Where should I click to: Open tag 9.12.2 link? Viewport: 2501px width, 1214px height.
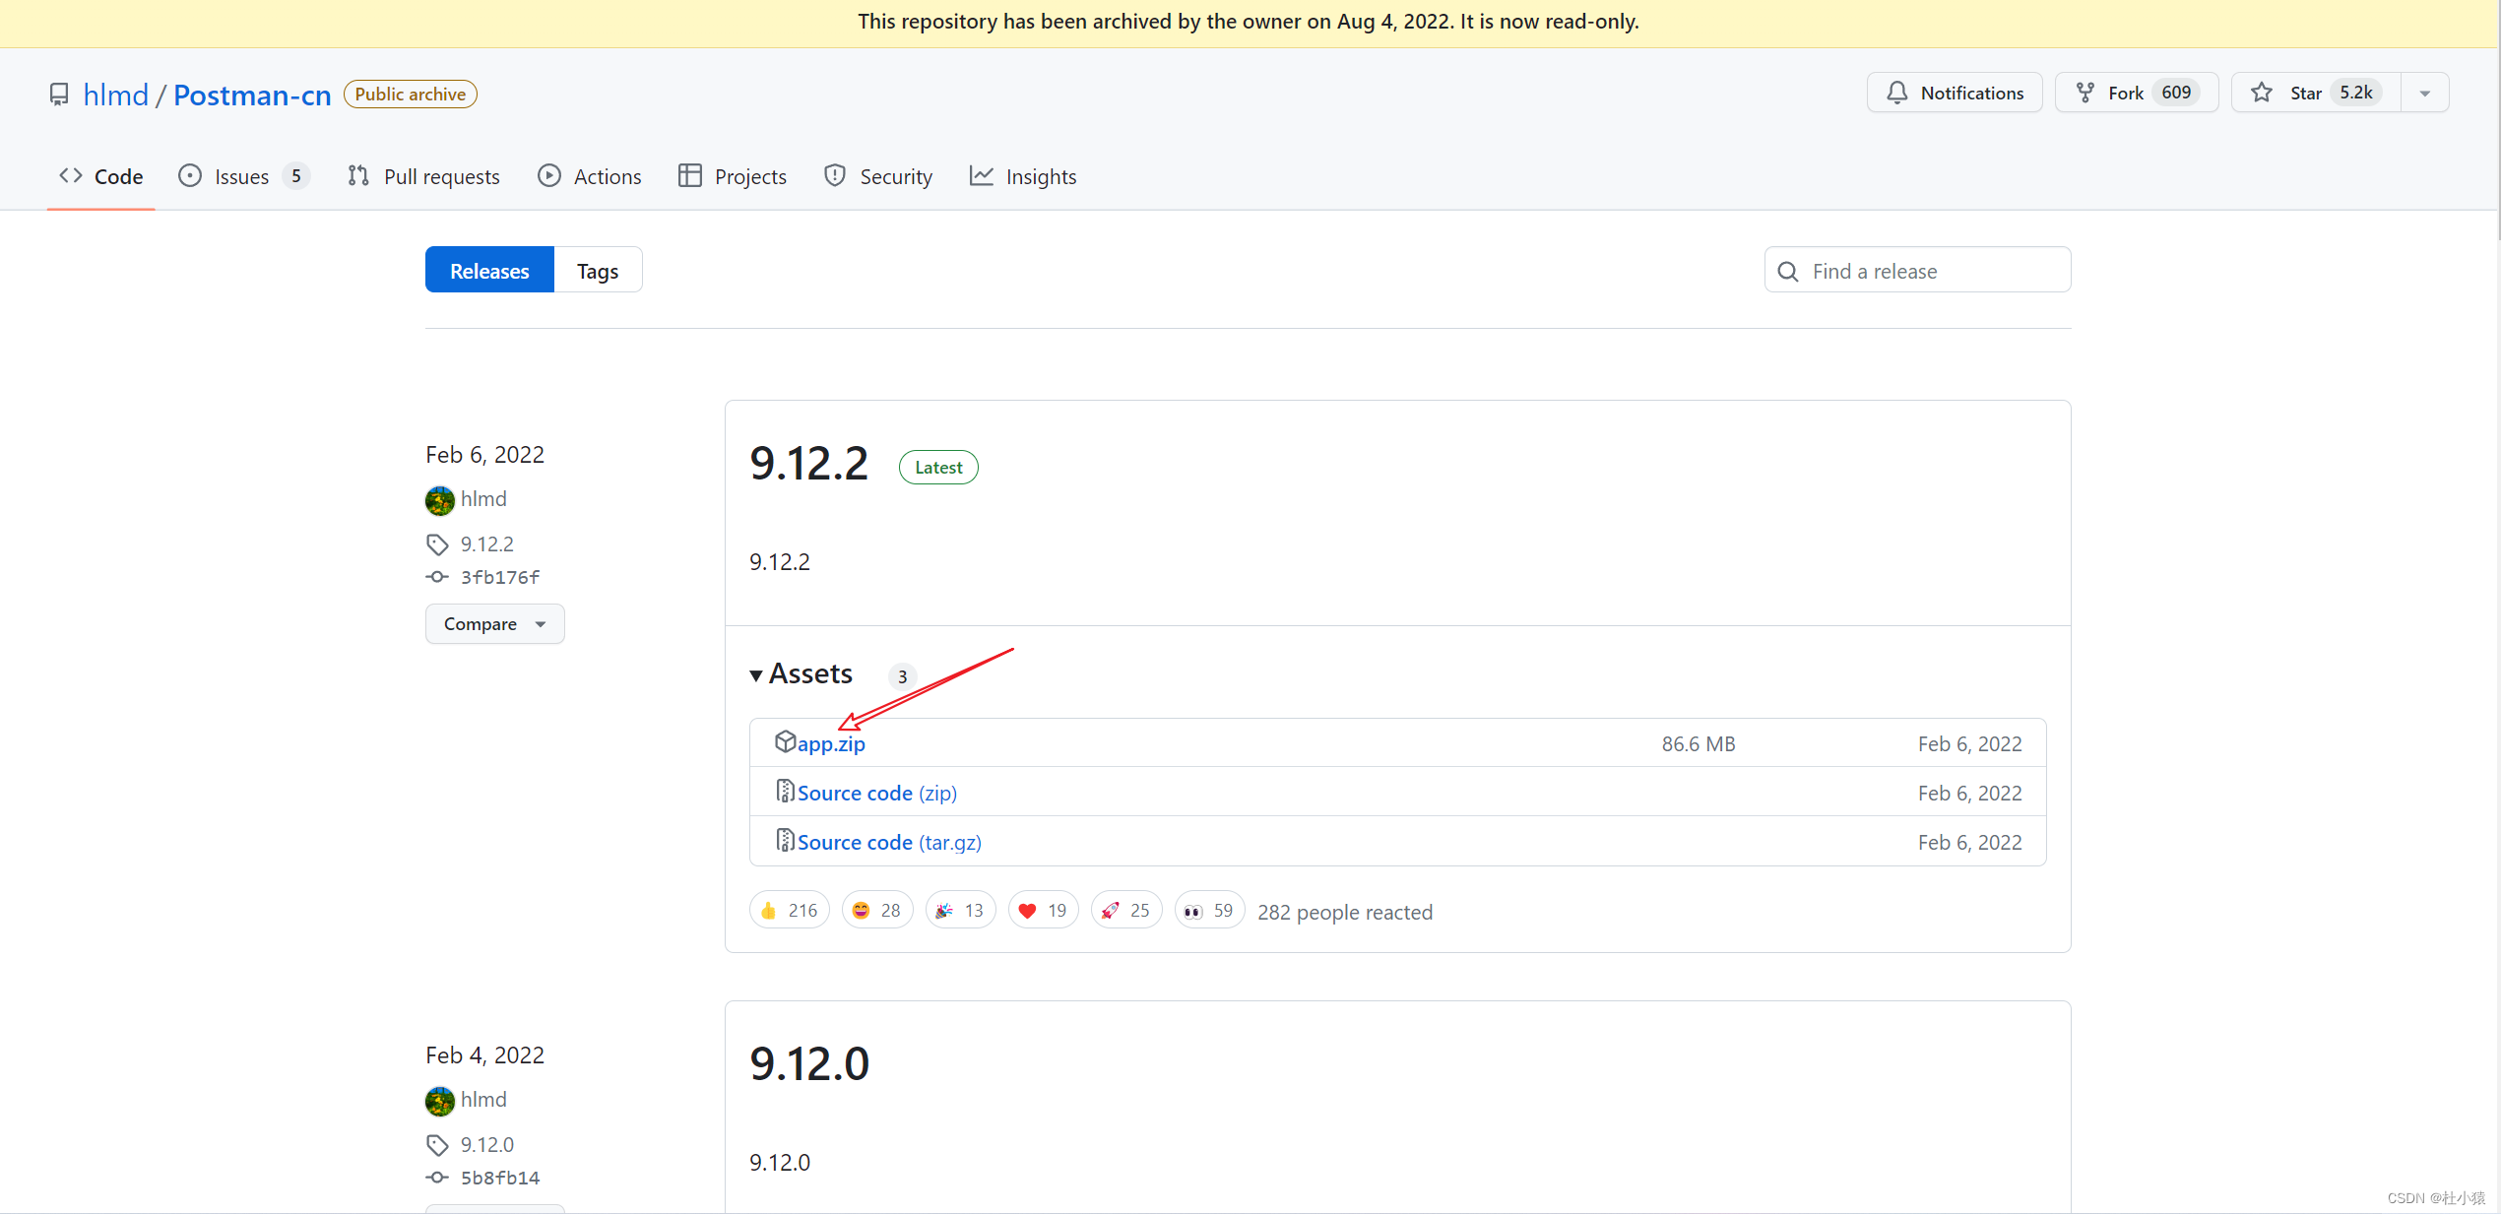click(x=486, y=543)
